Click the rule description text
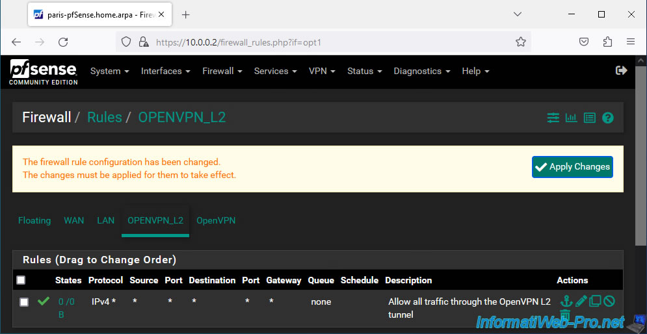 (x=469, y=308)
